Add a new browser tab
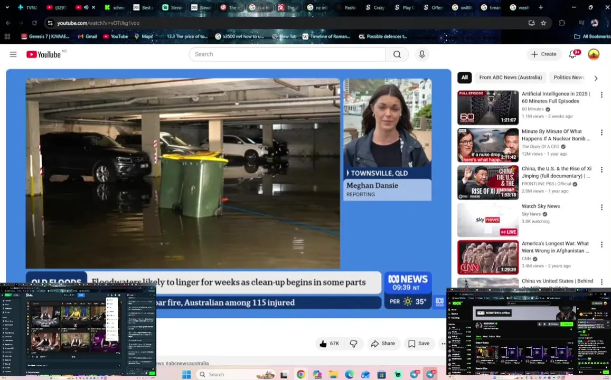611x380 pixels. tap(540, 7)
